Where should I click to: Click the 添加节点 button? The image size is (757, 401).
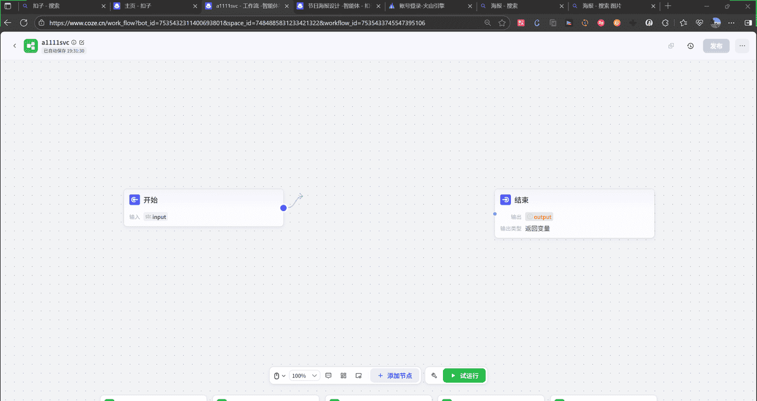395,376
